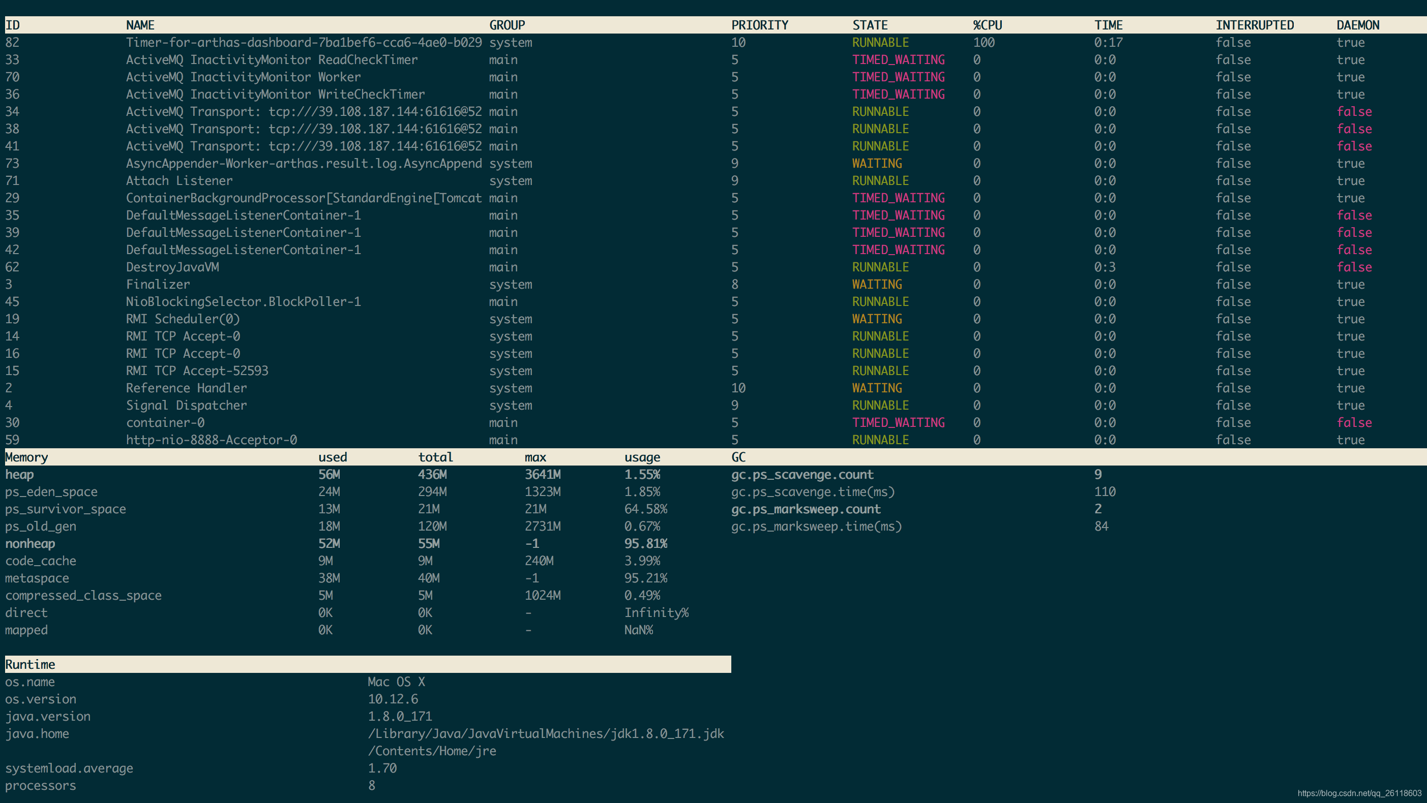
Task: Click gc.ps_marksweep.time value 84
Action: 1102,526
